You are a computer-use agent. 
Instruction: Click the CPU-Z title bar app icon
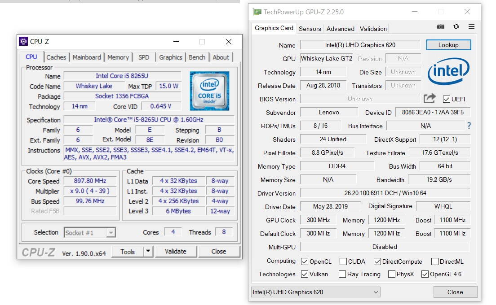(23, 41)
